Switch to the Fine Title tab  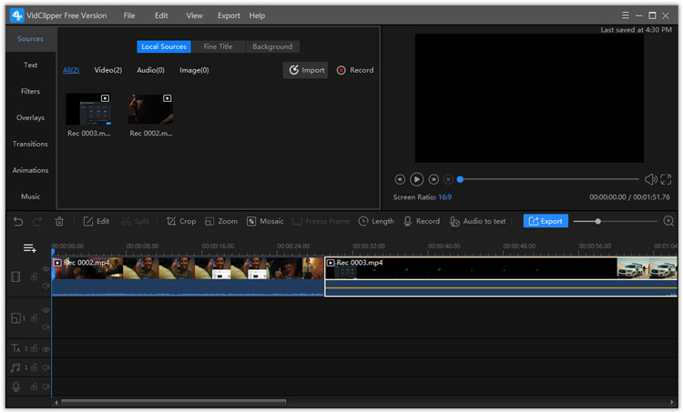(x=218, y=46)
